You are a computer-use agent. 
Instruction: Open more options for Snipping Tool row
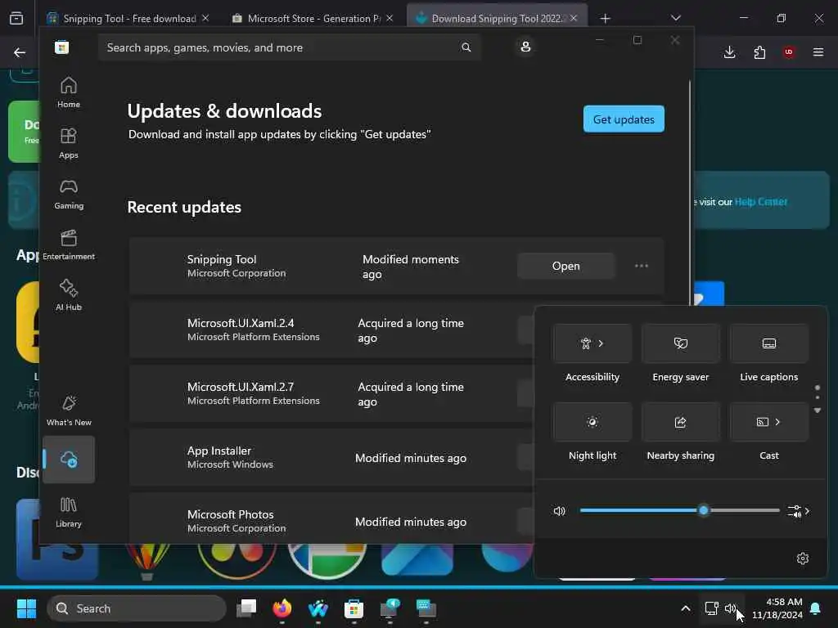pyautogui.click(x=641, y=266)
